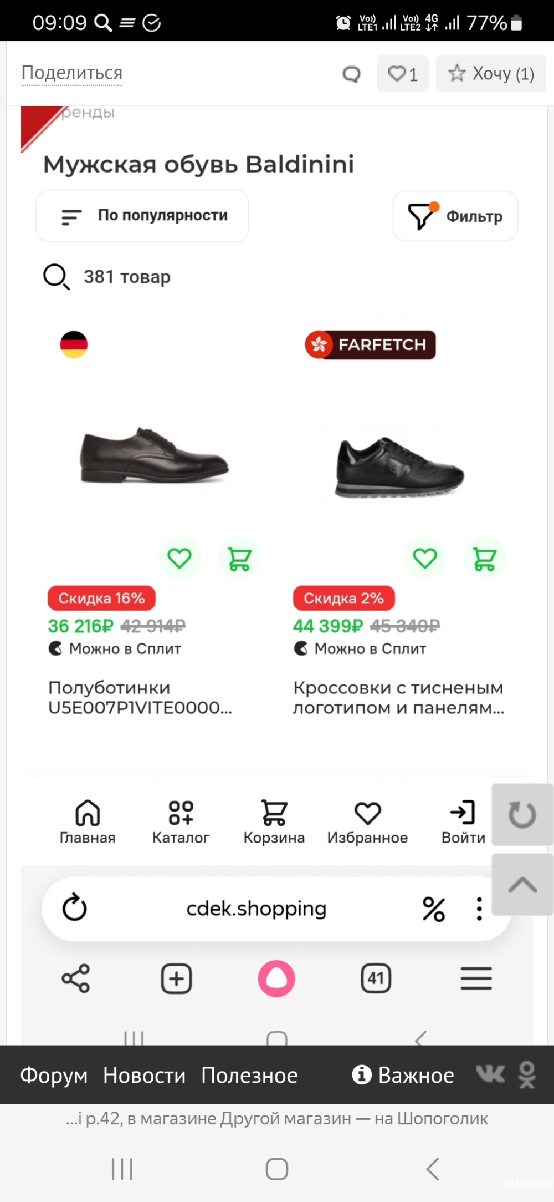This screenshot has height=1202, width=554.
Task: Add Farfetch sneakers to cart
Action: [485, 558]
